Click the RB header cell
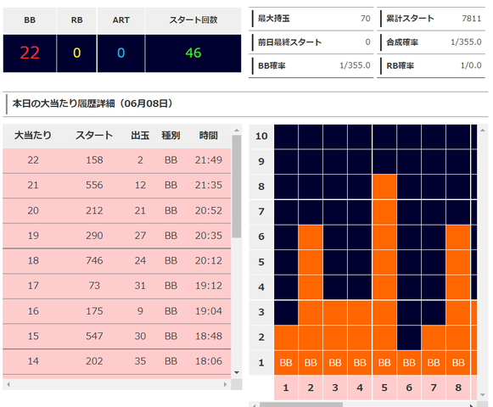This screenshot has width=493, height=407. pos(77,20)
